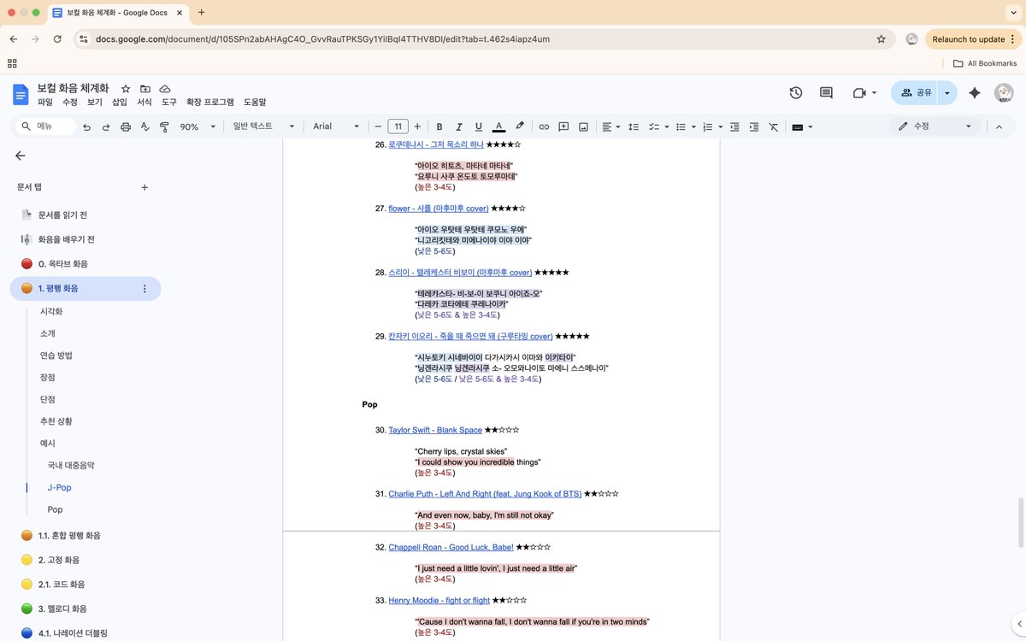Viewport: 1026px width, 641px height.
Task: Open the share options arrow beside 공유
Action: coord(947,92)
